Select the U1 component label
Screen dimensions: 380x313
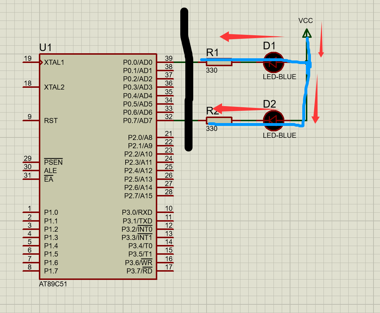46,47
